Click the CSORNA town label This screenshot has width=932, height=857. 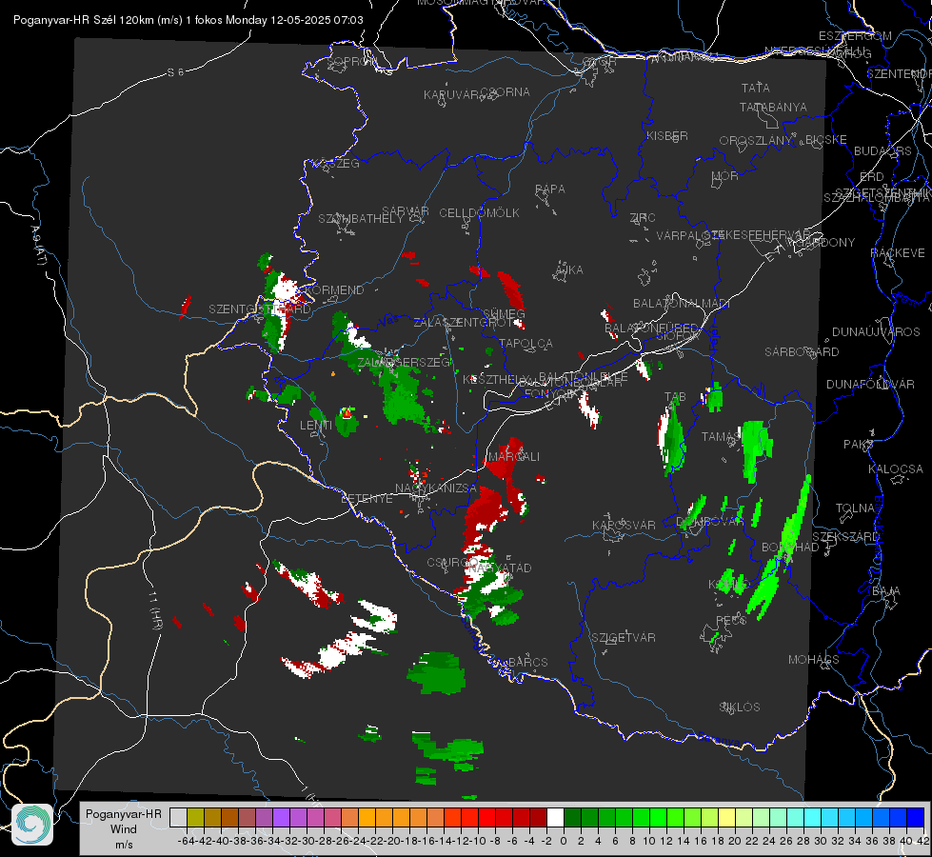pos(506,91)
